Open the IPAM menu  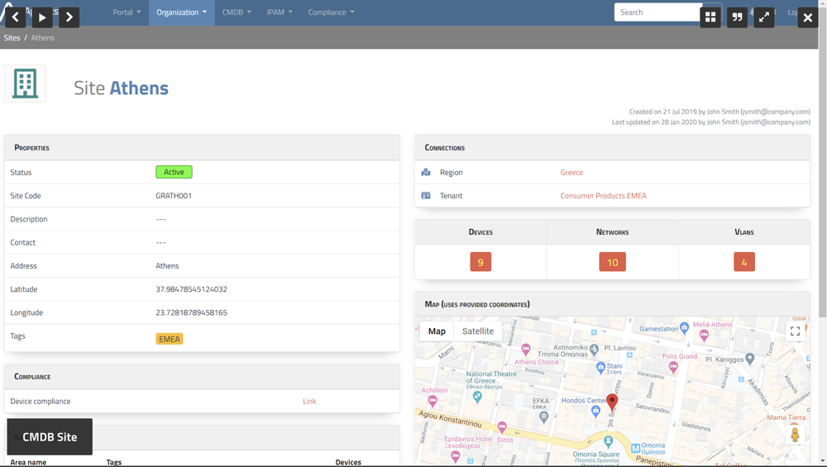pos(280,12)
